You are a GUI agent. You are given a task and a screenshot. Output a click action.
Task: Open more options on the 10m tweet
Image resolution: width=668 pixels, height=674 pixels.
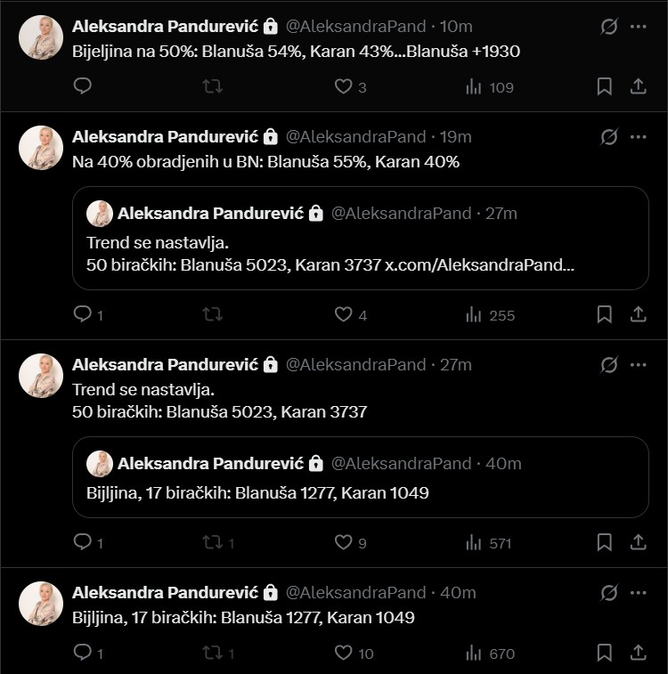tap(638, 27)
